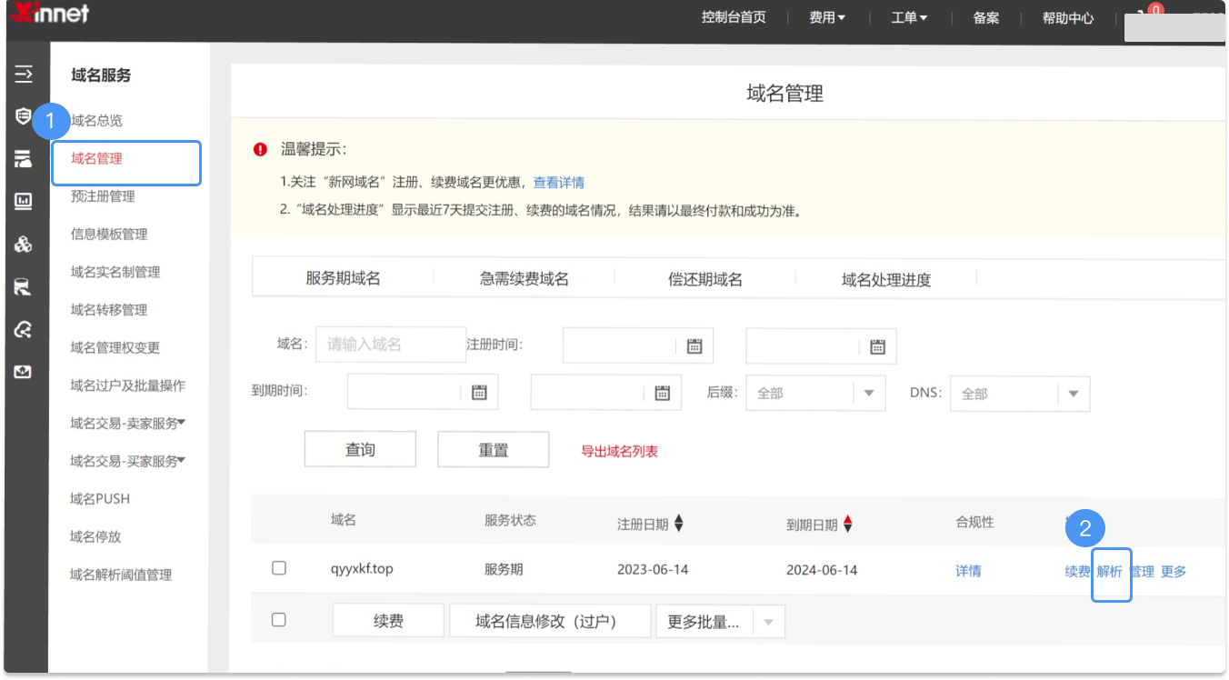Expand the 工单 dropdown menu
The width and height of the screenshot is (1229, 680).
(x=909, y=17)
